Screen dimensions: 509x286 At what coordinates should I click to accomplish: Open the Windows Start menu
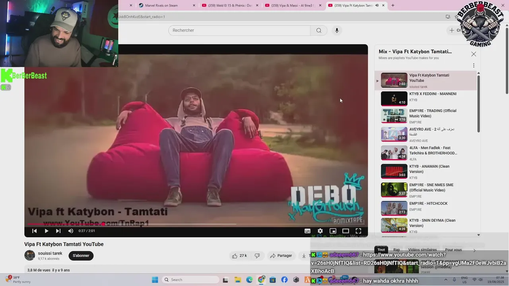(155, 280)
